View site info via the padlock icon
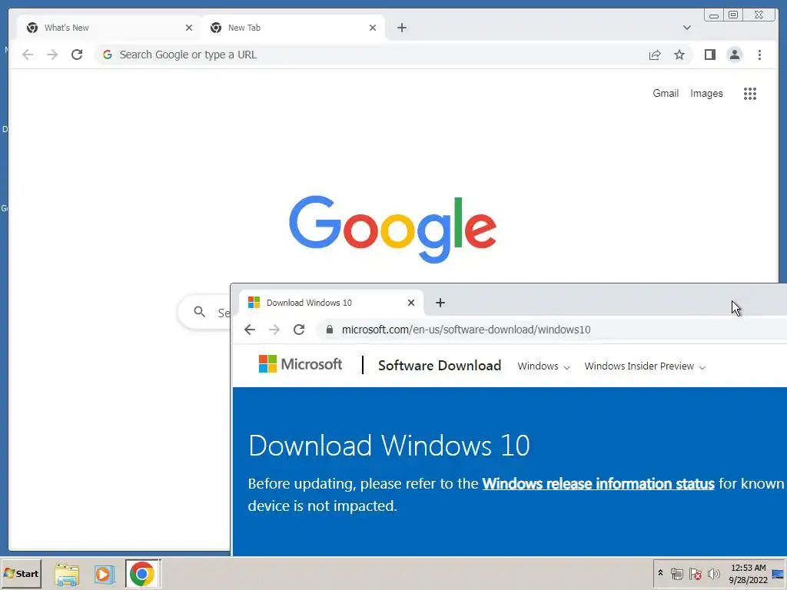This screenshot has width=787, height=590. pyautogui.click(x=329, y=330)
